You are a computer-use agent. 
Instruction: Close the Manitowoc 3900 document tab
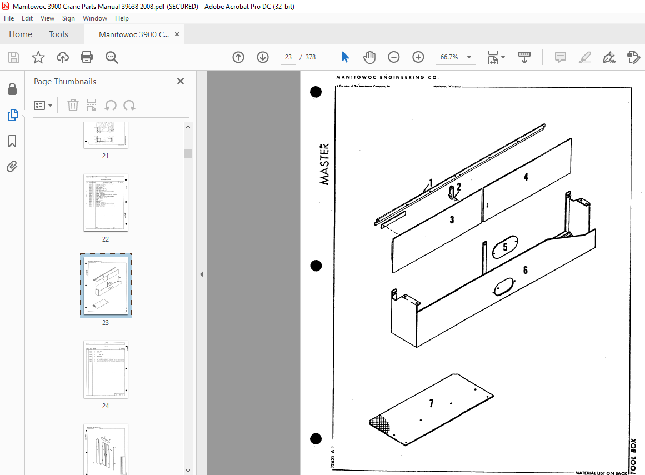(177, 34)
